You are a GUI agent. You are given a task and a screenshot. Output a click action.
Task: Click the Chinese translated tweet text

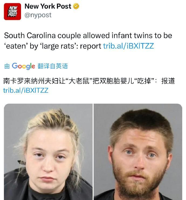[89, 81]
